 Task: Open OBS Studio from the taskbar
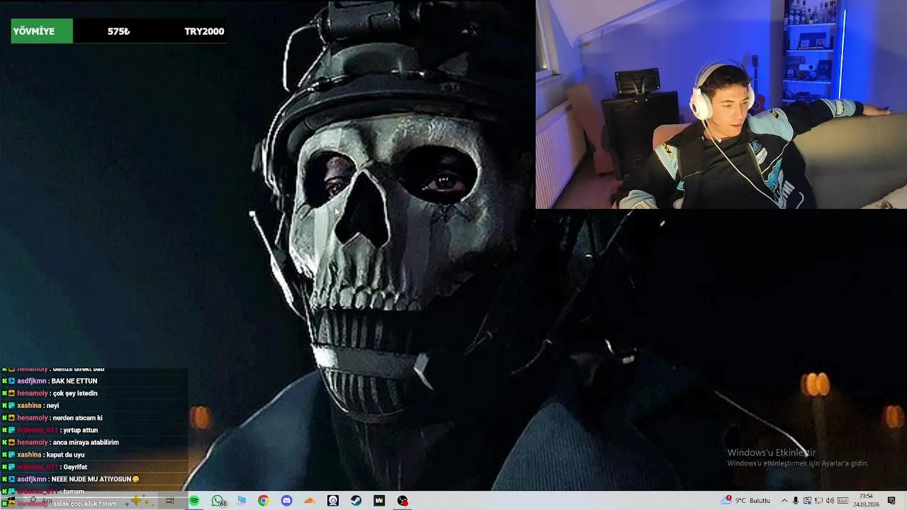(x=402, y=501)
